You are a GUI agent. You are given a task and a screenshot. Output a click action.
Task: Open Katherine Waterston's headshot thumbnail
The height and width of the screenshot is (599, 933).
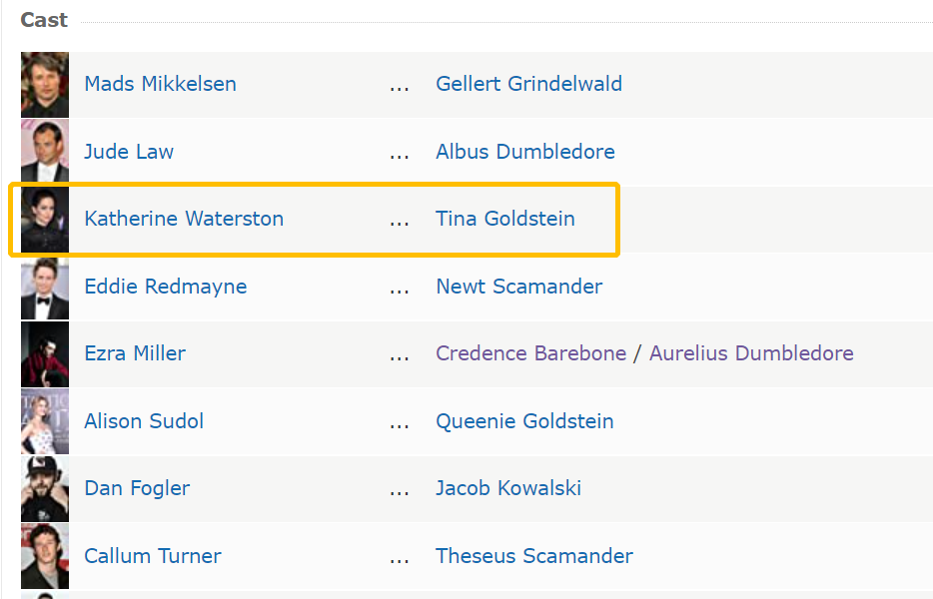coord(45,220)
